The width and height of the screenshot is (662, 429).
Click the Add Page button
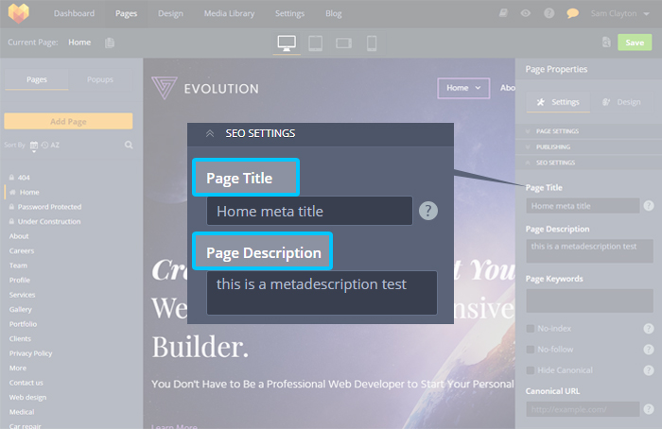(68, 121)
